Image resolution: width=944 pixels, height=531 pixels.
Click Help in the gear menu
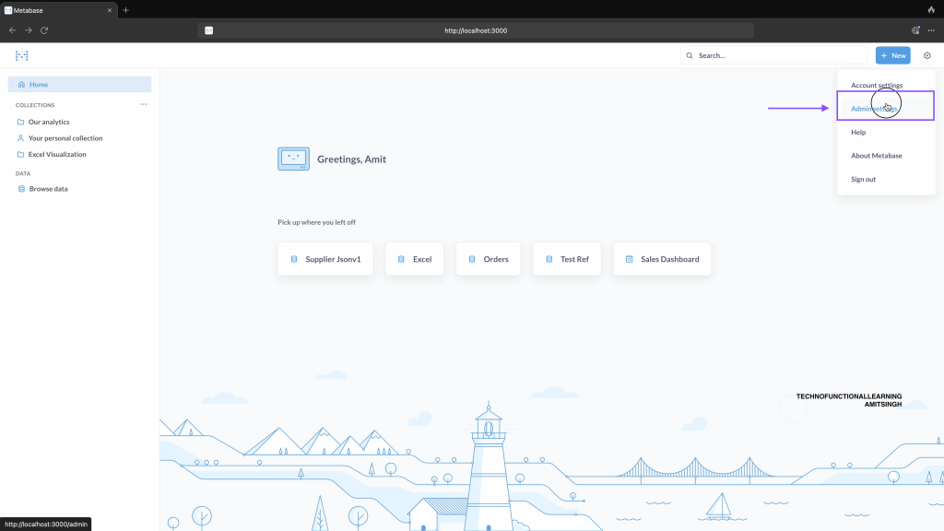[x=858, y=133]
